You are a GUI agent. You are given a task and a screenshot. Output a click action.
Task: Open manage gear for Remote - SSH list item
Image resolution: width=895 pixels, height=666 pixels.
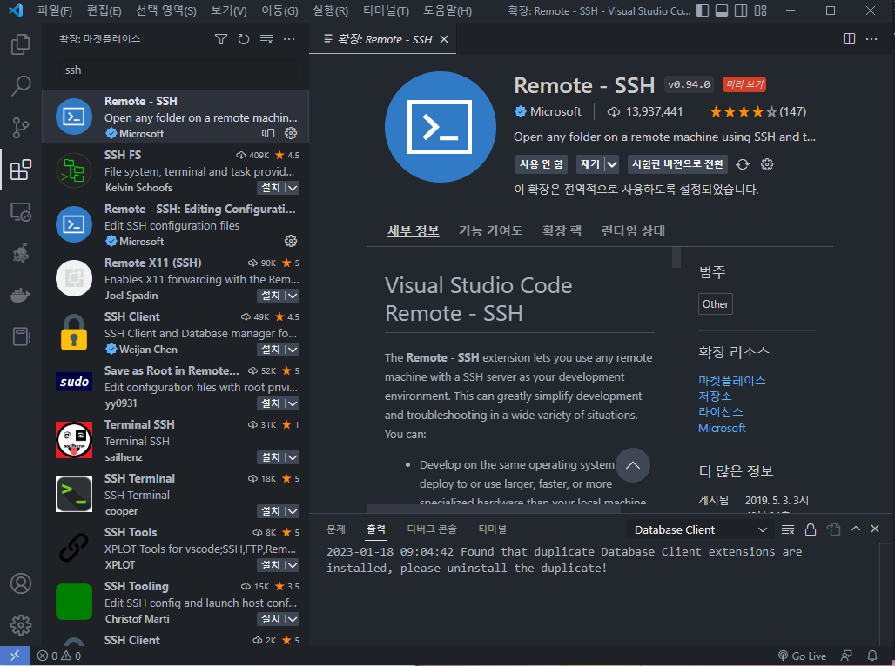point(291,133)
